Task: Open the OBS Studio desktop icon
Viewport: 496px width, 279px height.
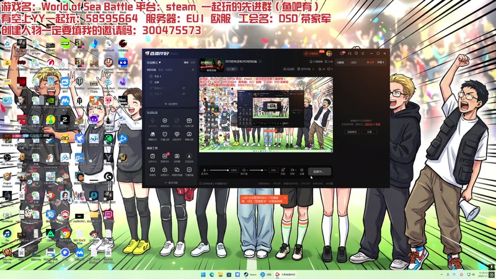Action: point(7,159)
